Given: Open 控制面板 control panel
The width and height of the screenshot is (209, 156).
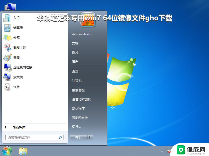Looking at the screenshot, I should 78,90.
